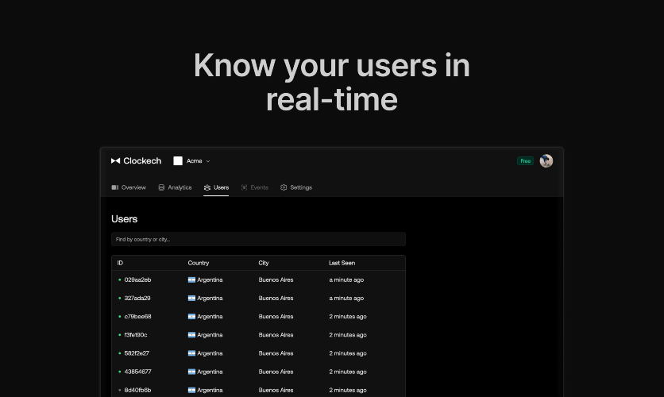The height and width of the screenshot is (397, 664).
Task: Click the Users tab icon
Action: click(207, 187)
